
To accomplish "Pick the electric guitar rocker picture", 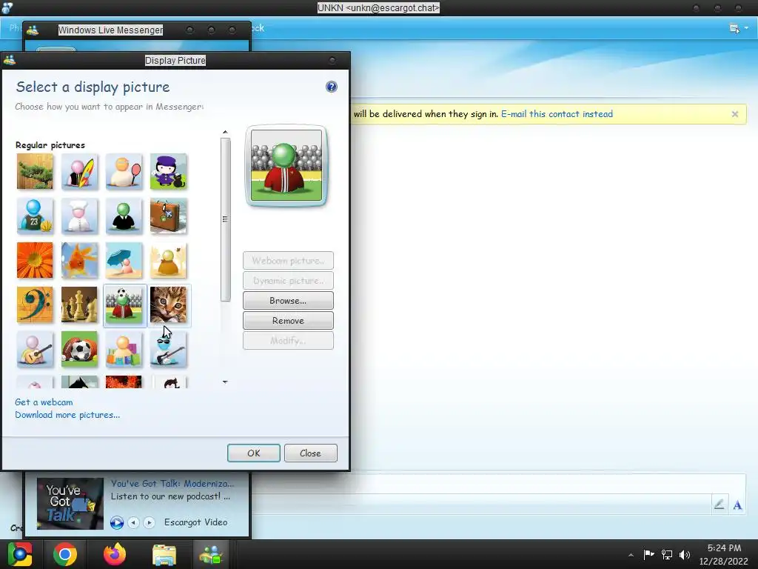I will pos(168,350).
